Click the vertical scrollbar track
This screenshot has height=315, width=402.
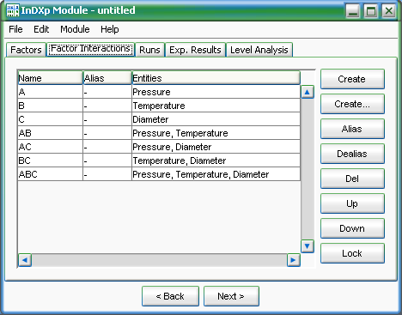308,169
